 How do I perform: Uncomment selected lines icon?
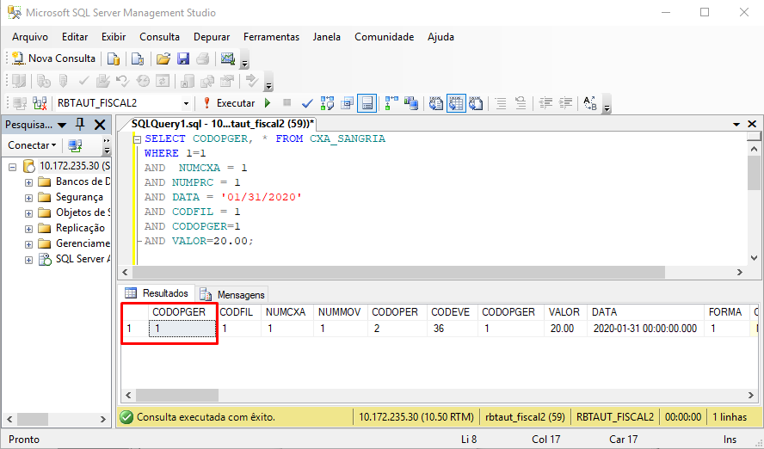tap(521, 103)
